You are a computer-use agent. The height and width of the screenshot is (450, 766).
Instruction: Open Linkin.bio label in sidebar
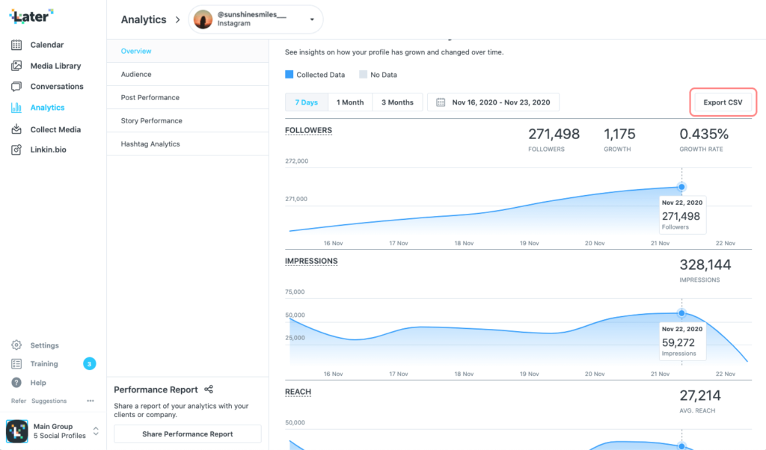coord(49,150)
